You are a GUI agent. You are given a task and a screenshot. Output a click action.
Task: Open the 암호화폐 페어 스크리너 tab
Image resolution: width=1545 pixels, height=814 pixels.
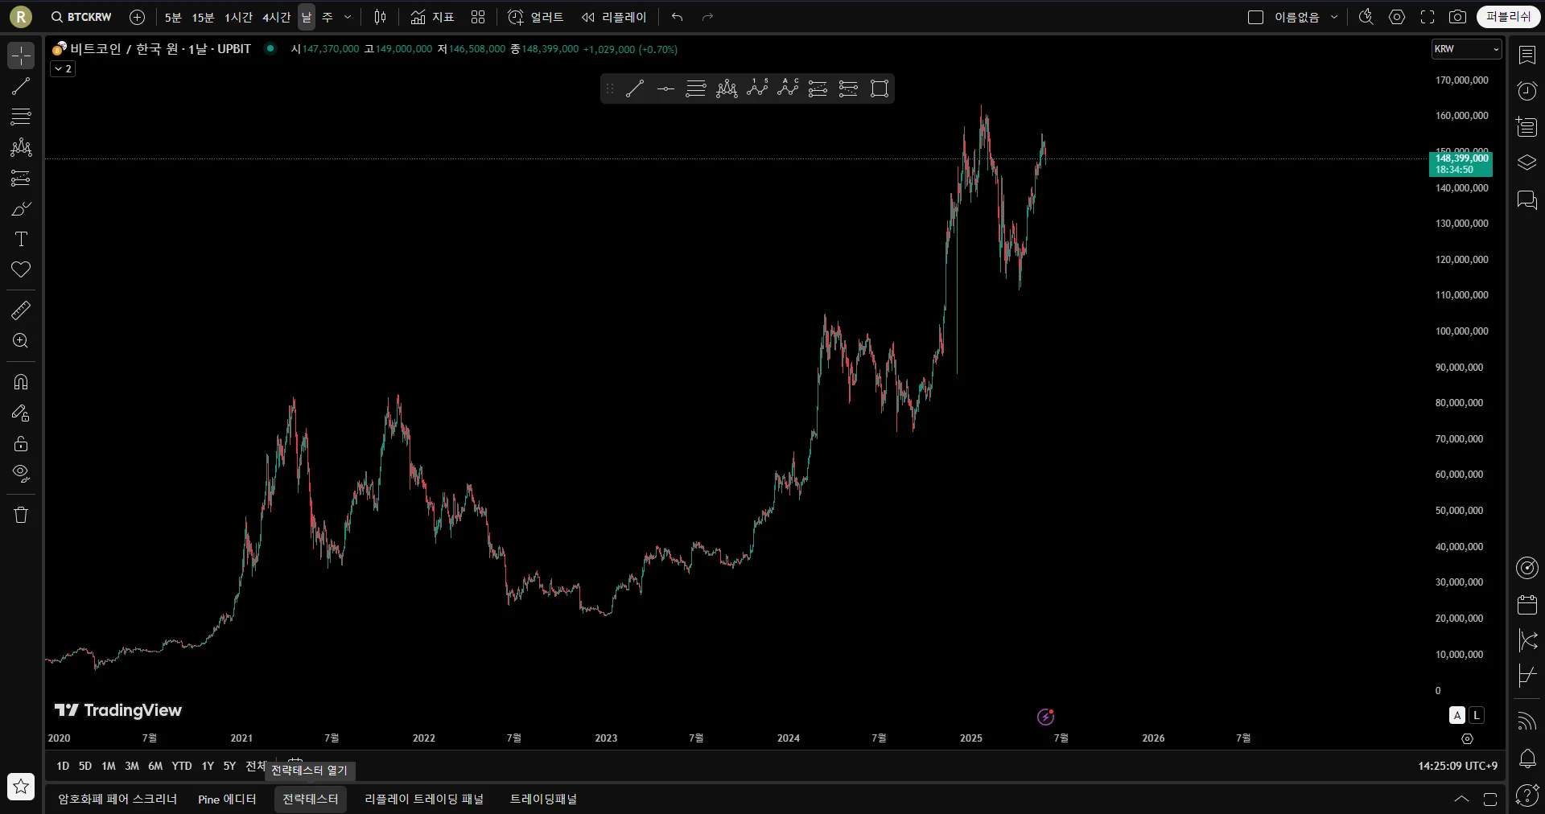[x=117, y=800]
